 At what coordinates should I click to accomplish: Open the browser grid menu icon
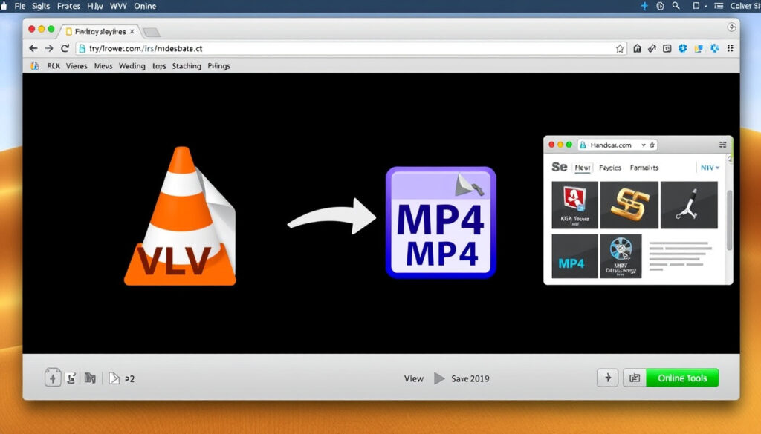[730, 48]
